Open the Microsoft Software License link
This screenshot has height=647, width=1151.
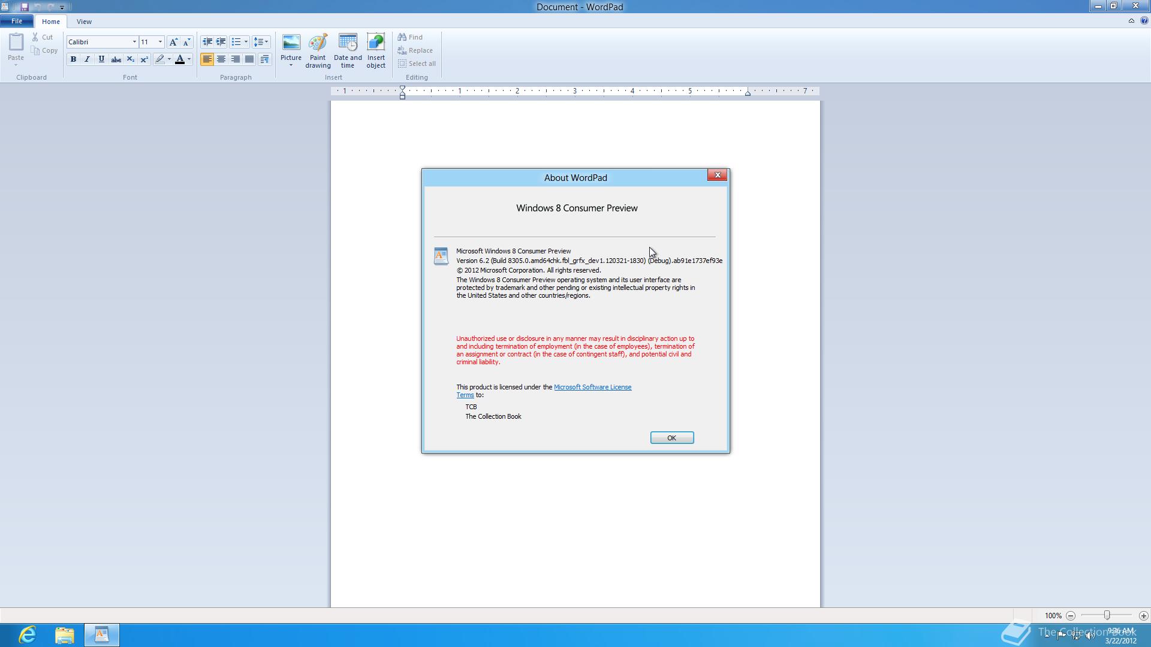(592, 387)
